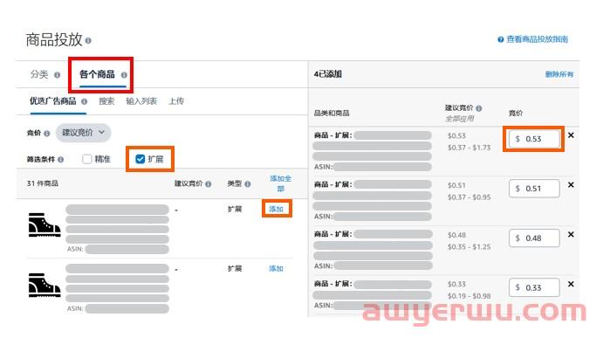
Task: Open the 上传 sub-tab
Action: pos(176,100)
